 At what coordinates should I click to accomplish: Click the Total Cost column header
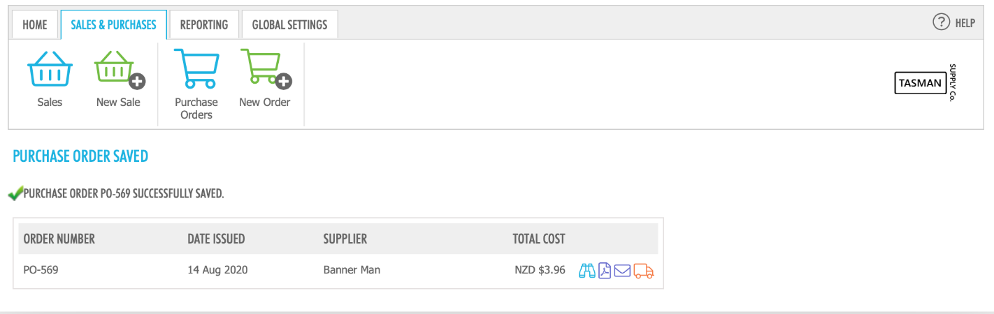(539, 239)
